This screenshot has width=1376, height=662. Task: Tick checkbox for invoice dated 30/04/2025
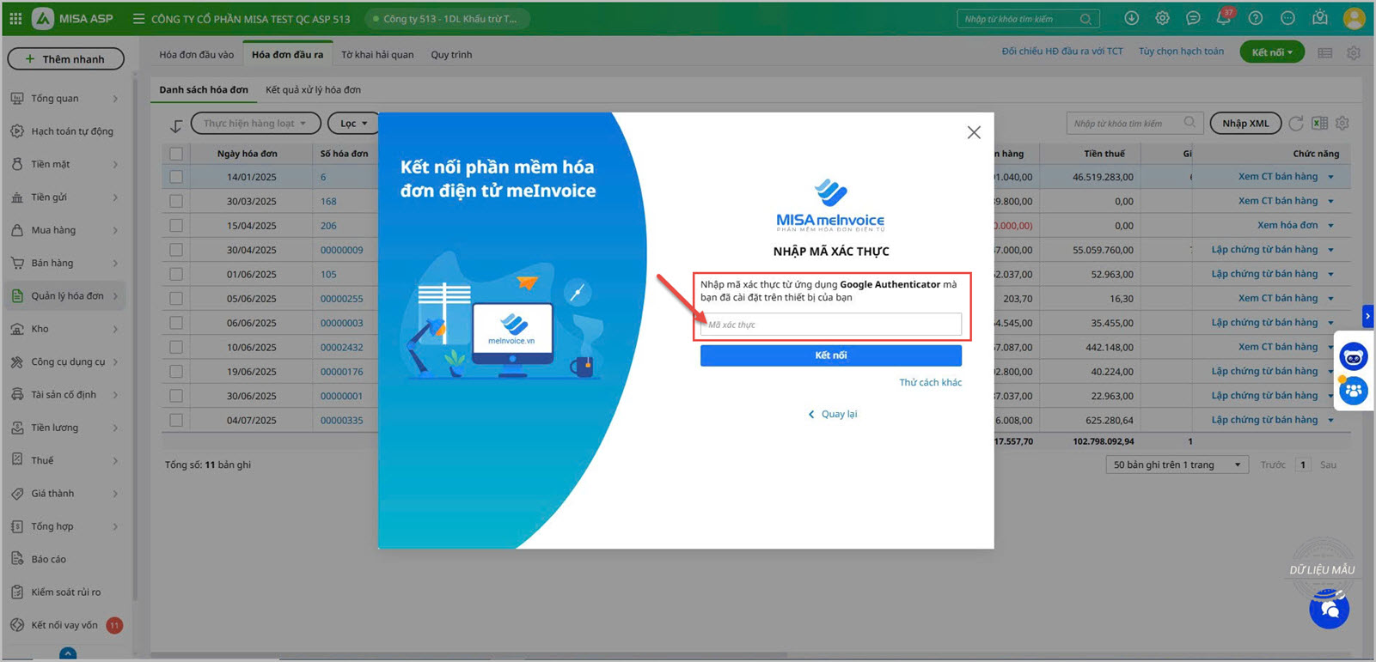(176, 250)
